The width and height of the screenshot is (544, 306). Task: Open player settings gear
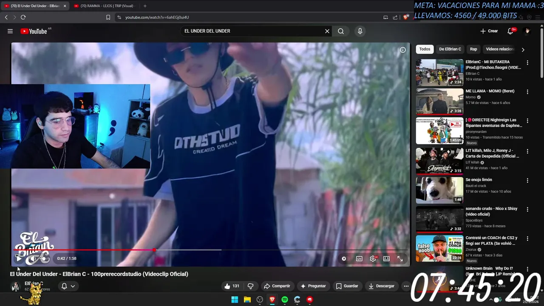pos(373,258)
